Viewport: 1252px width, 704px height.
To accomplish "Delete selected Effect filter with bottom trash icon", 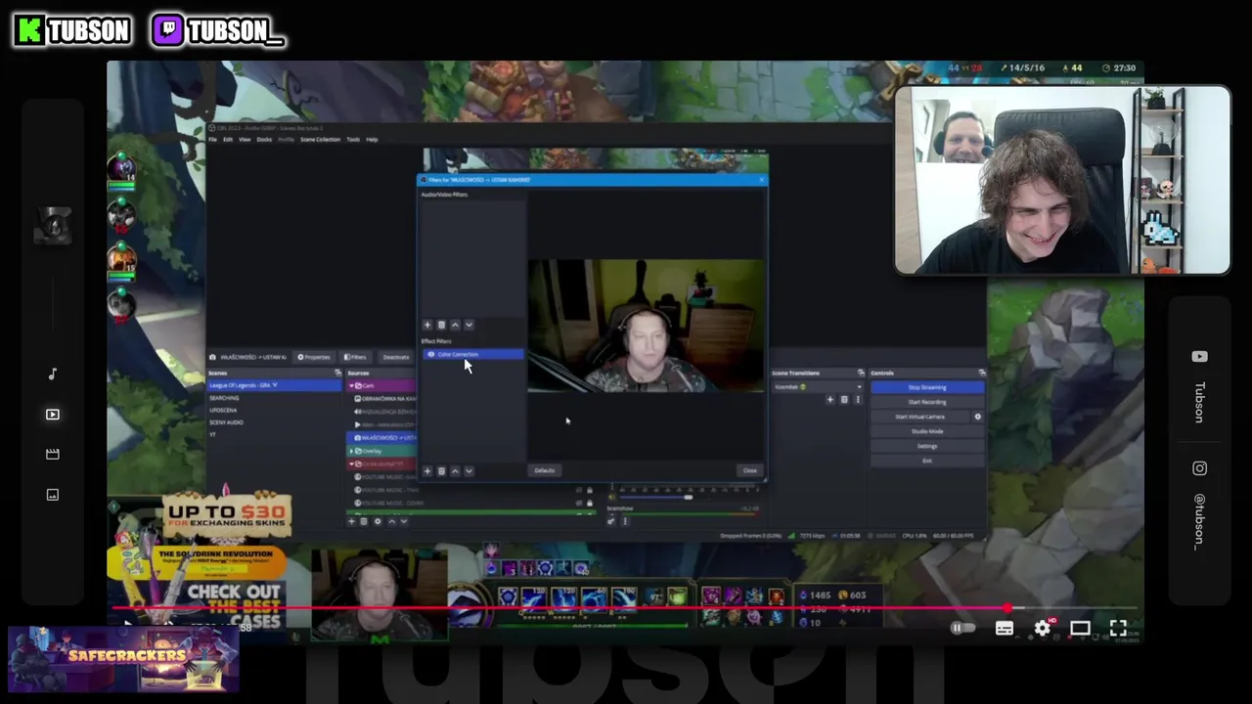I will [441, 470].
